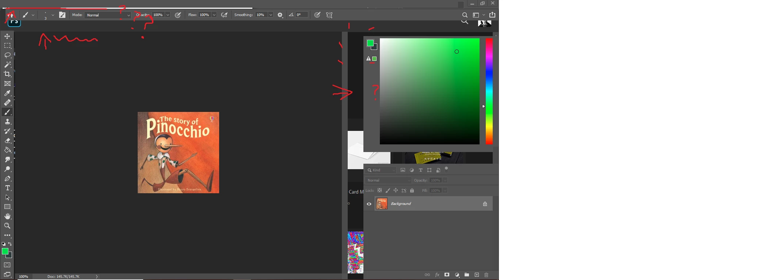Select the Brush tool in toolbar
767x280 pixels.
coord(7,112)
